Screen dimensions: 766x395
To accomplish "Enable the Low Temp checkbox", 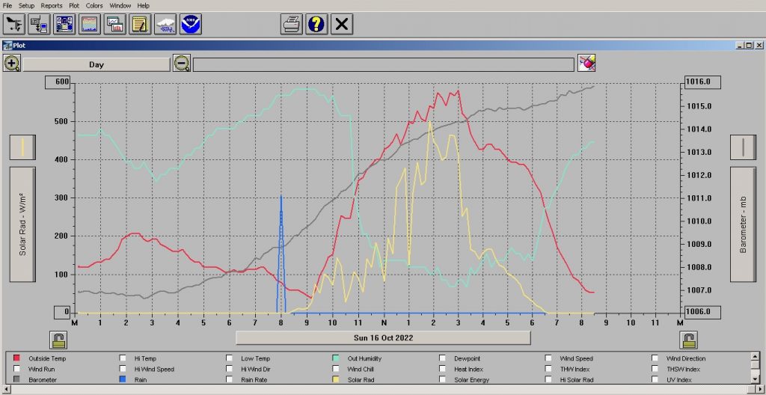I will point(230,358).
